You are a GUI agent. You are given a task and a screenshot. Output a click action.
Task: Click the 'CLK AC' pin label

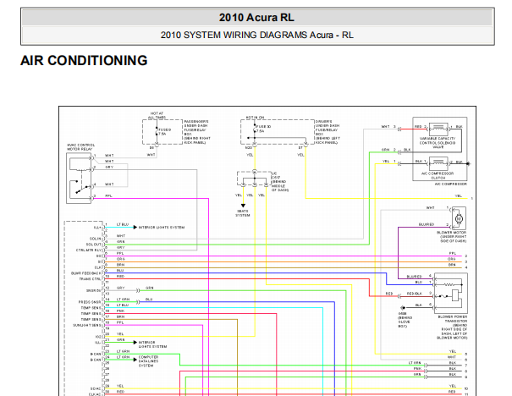pyautogui.click(x=95, y=394)
